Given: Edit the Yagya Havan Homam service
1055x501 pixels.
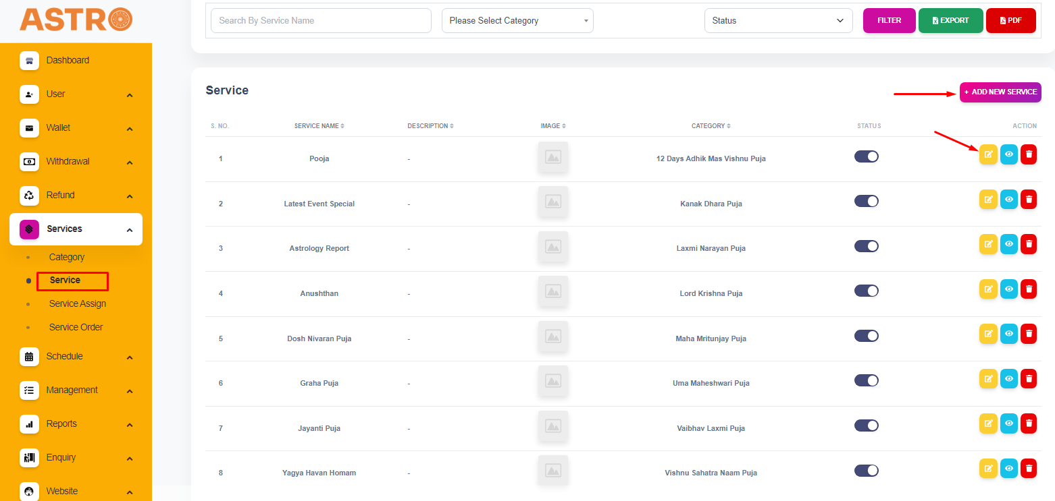Looking at the screenshot, I should tap(988, 469).
